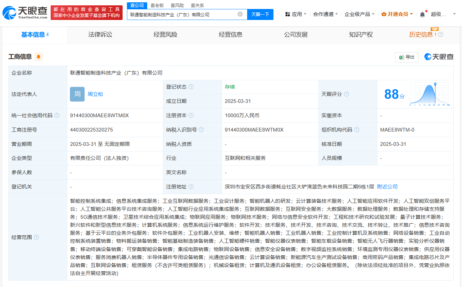462x287 pixels.
Task: Click the 工商信息 alert bell icon
Action: [x=39, y=57]
